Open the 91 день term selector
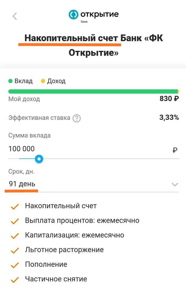186x291 pixels. click(x=22, y=184)
